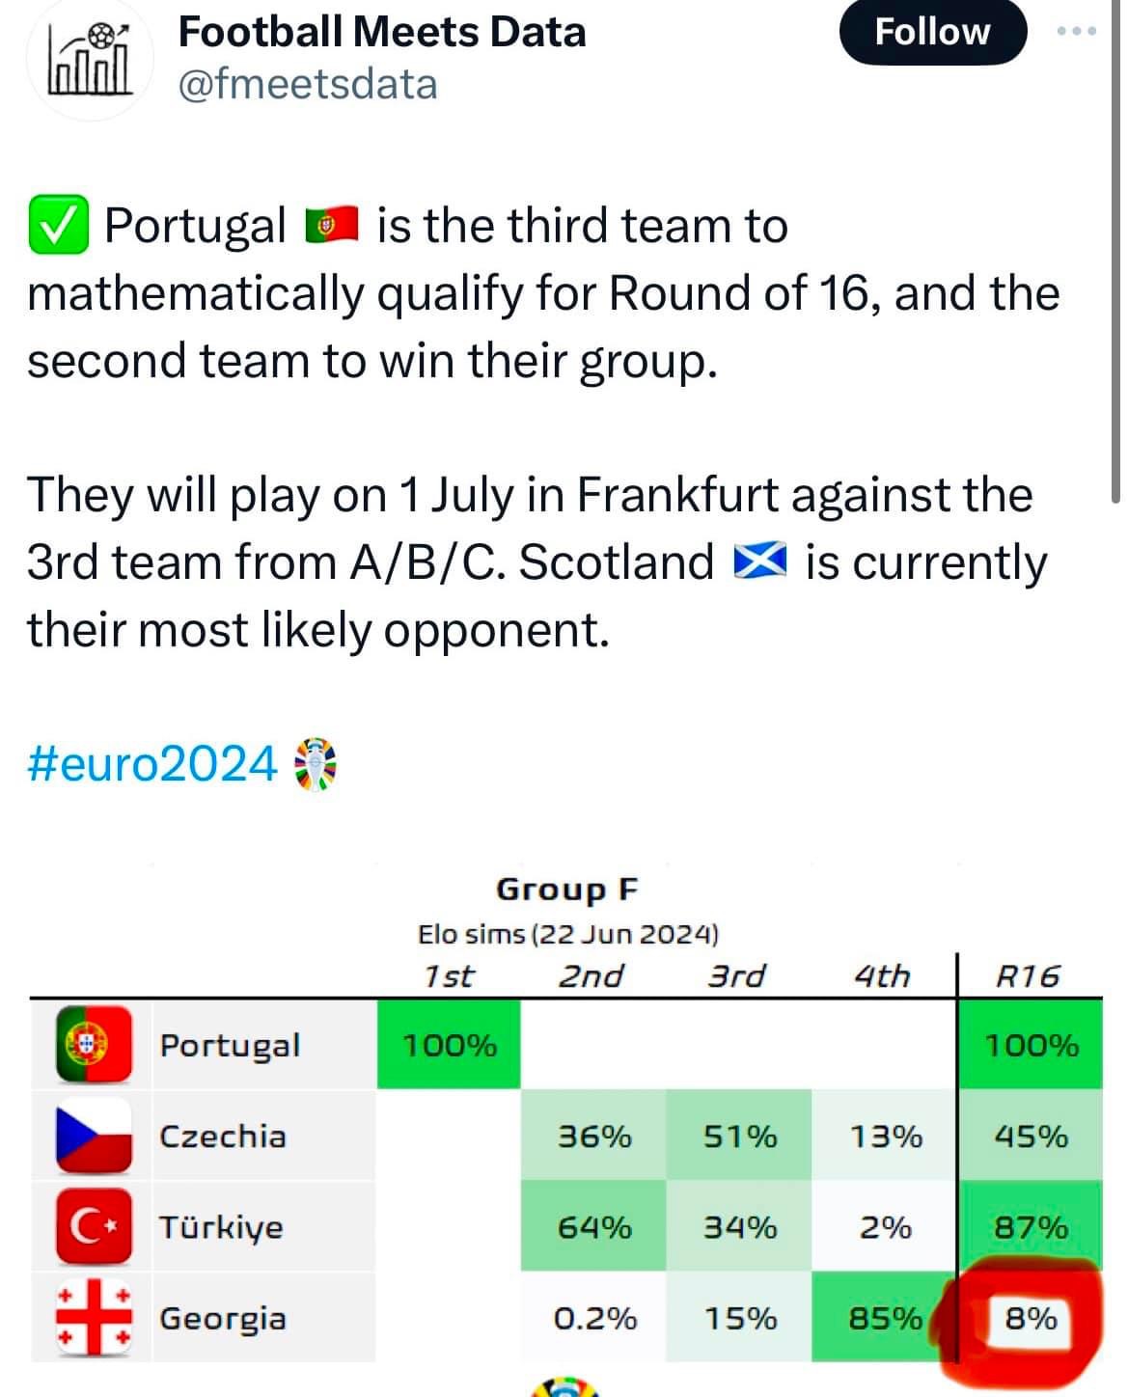Click the Portugal flag in Group F table
This screenshot has height=1397, width=1128.
(94, 1044)
